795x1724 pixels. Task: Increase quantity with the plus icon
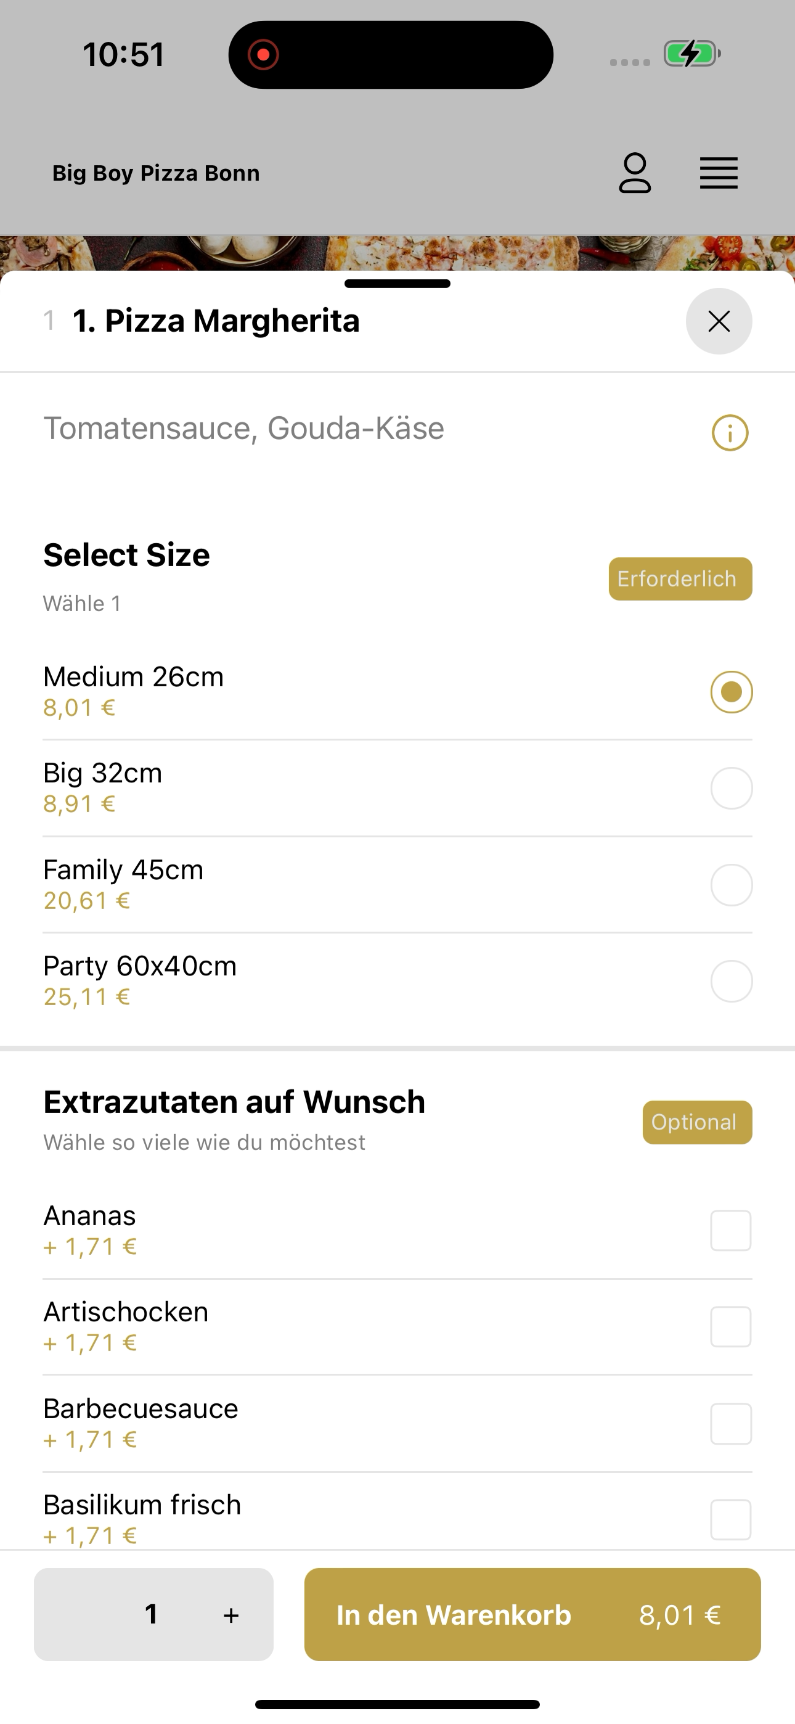pos(231,1615)
